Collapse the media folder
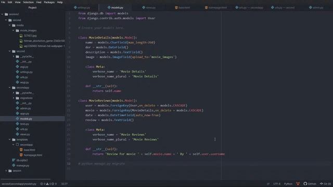Screen dimensions: 333x187 point(10,25)
